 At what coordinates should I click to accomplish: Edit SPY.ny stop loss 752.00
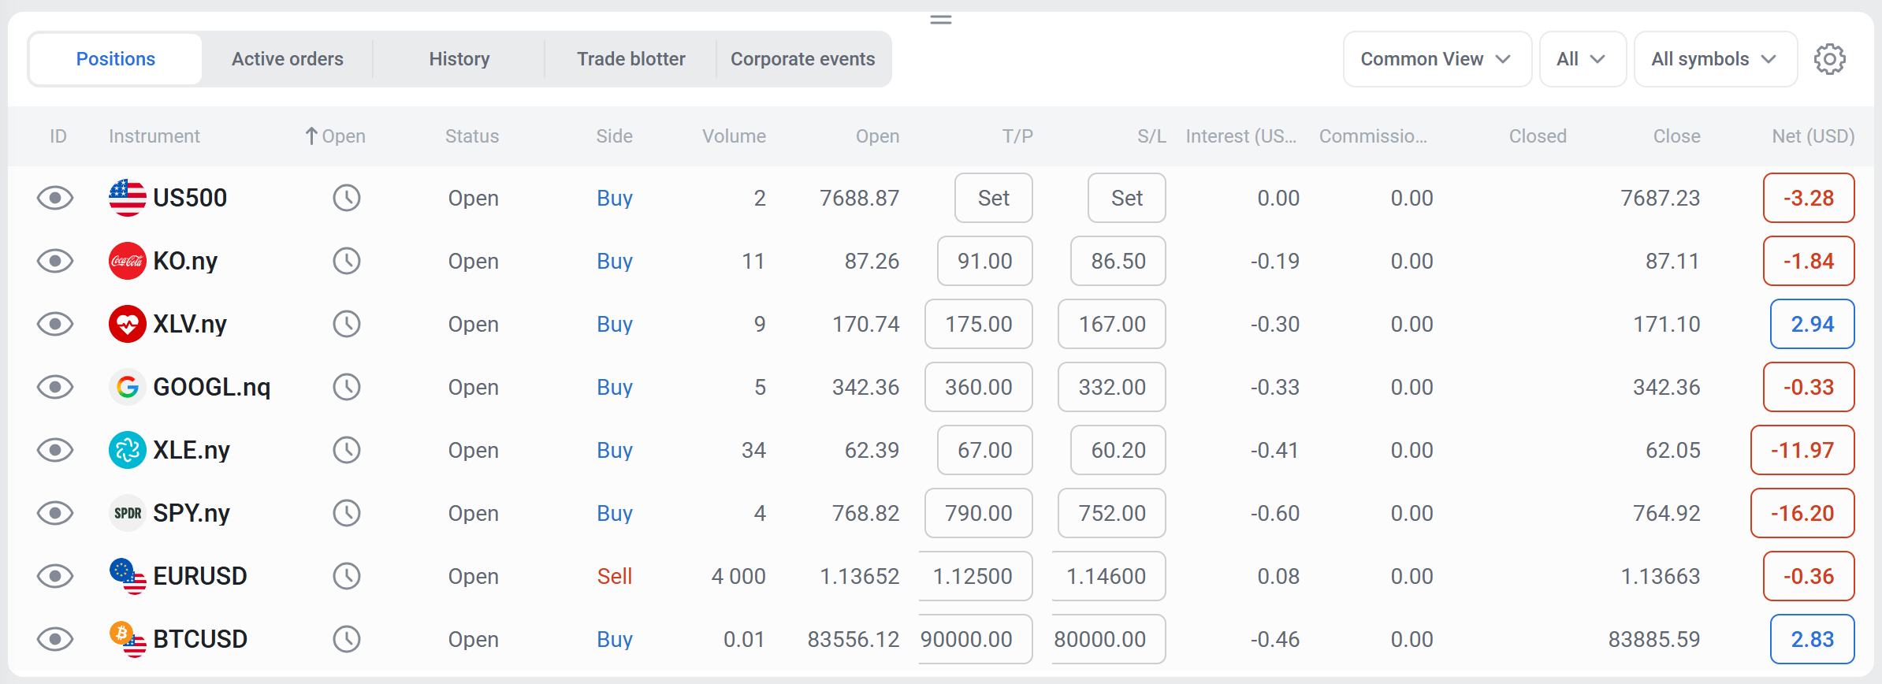[1111, 513]
